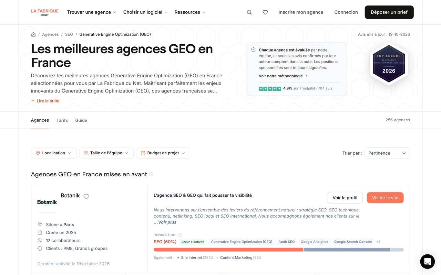Image resolution: width=441 pixels, height=275 pixels.
Task: Open the chat support bubble
Action: point(428,262)
